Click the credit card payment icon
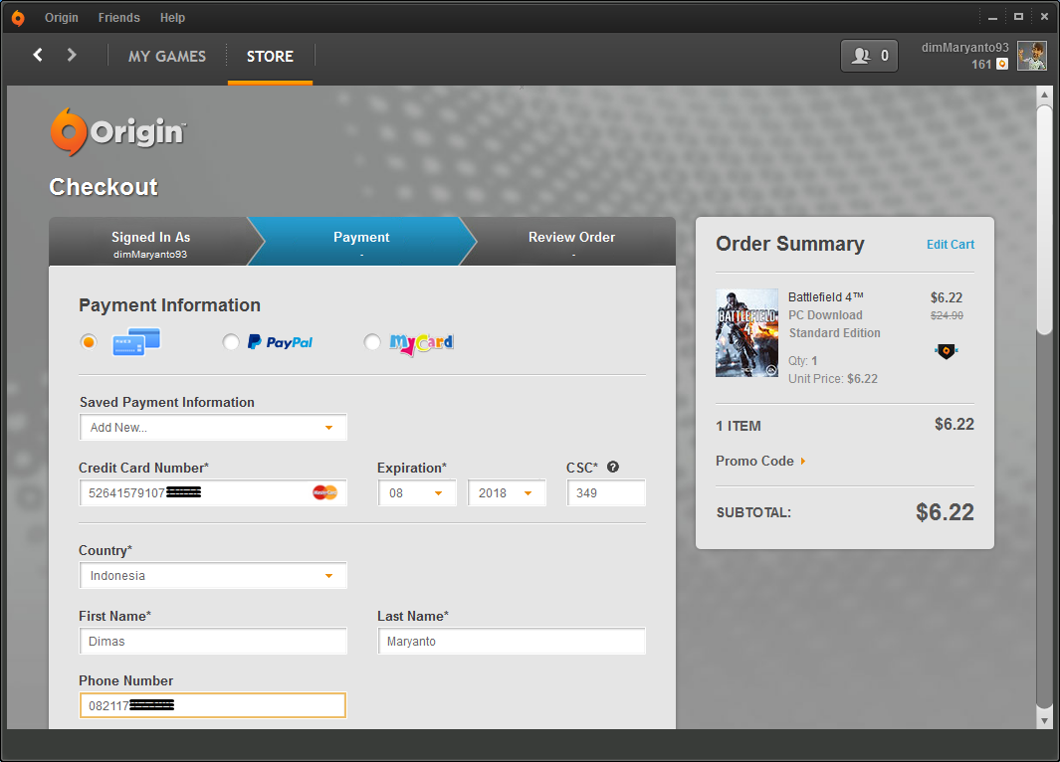Viewport: 1060px width, 762px height. [x=136, y=342]
